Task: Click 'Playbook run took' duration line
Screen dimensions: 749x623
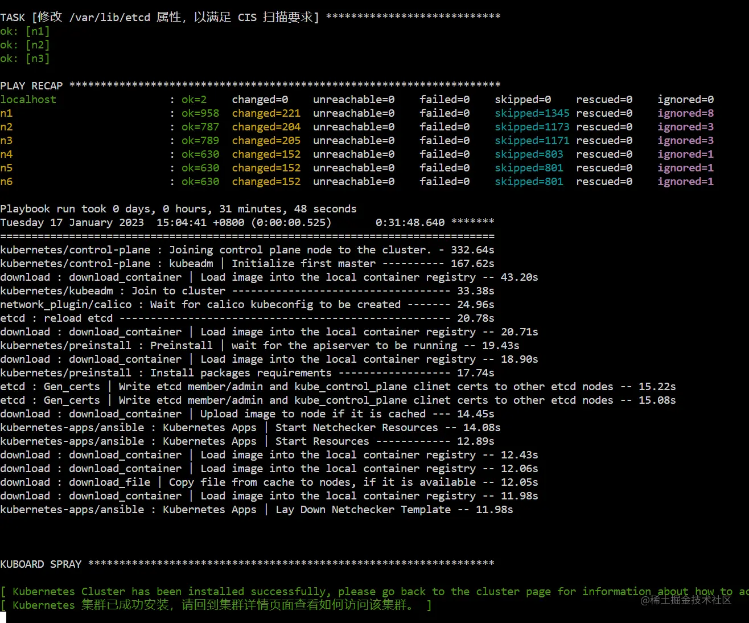Action: pyautogui.click(x=178, y=209)
